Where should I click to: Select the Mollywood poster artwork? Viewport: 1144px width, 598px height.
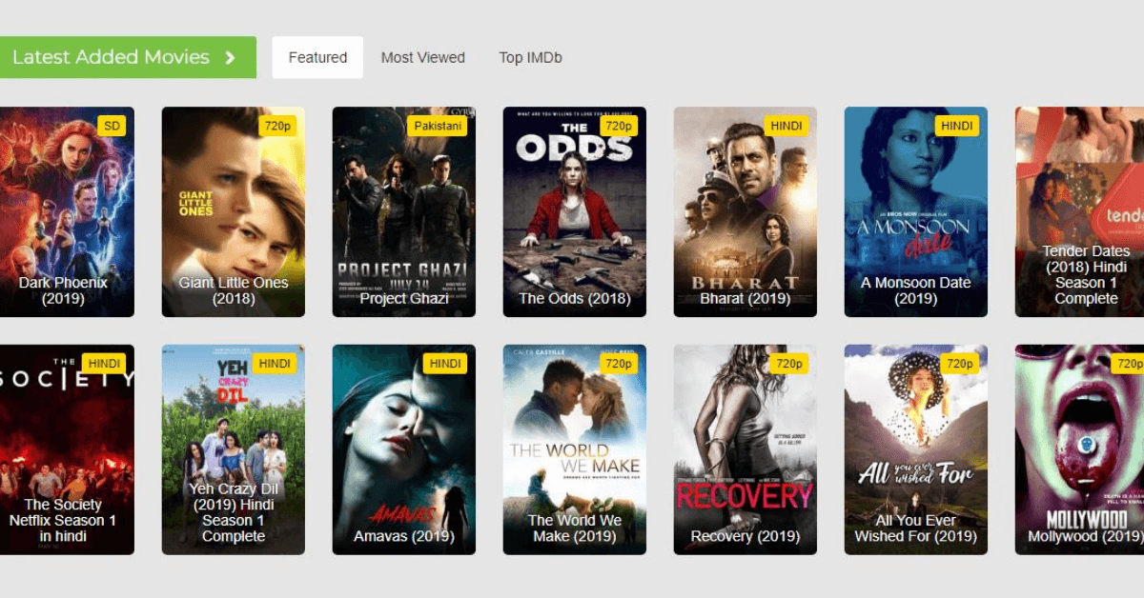tap(1079, 449)
